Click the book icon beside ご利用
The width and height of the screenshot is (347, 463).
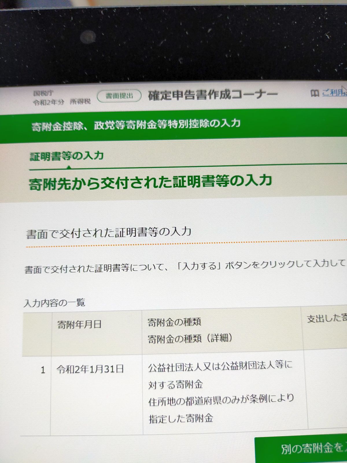click(x=315, y=93)
